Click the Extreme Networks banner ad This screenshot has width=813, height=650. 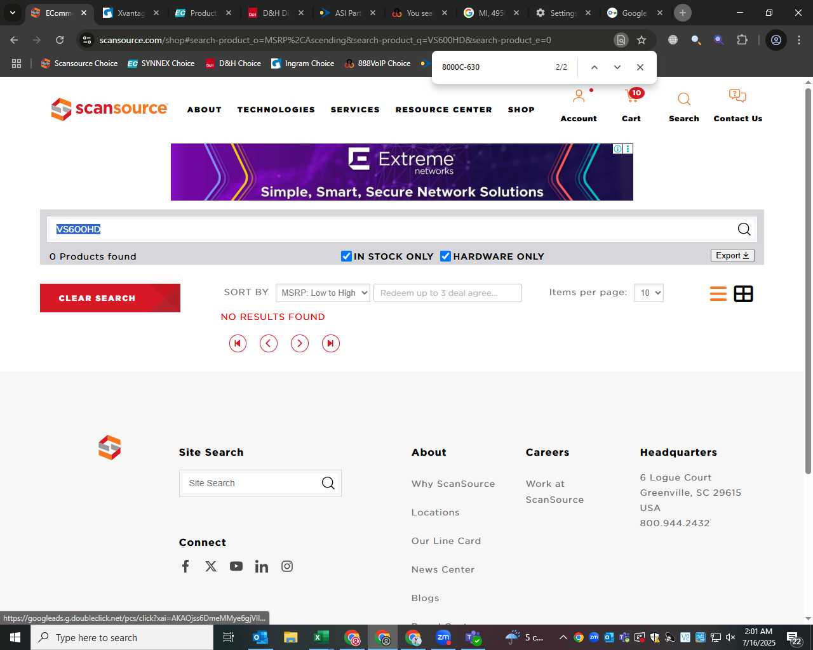coord(401,172)
